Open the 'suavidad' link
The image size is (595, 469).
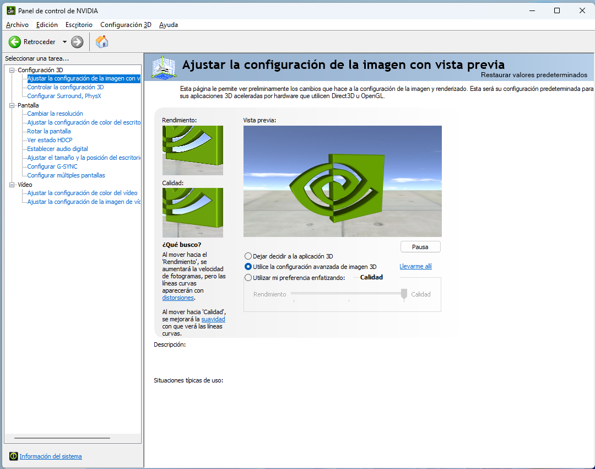pos(213,320)
